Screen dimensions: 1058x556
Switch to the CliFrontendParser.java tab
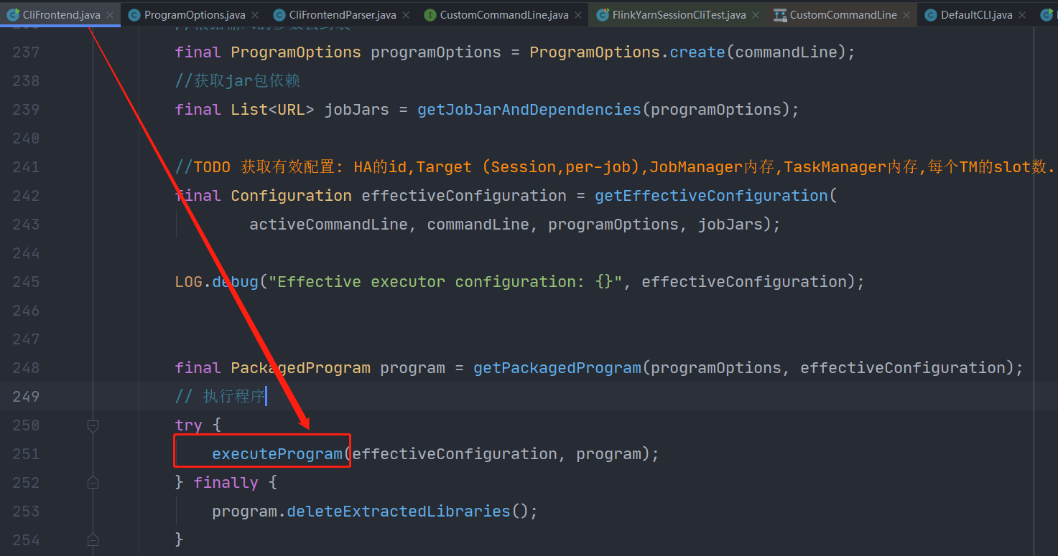click(x=342, y=14)
